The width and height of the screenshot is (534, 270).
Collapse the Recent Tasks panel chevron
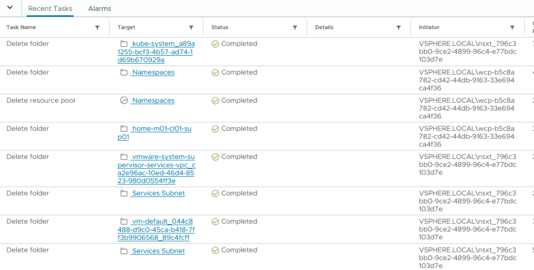pos(9,8)
